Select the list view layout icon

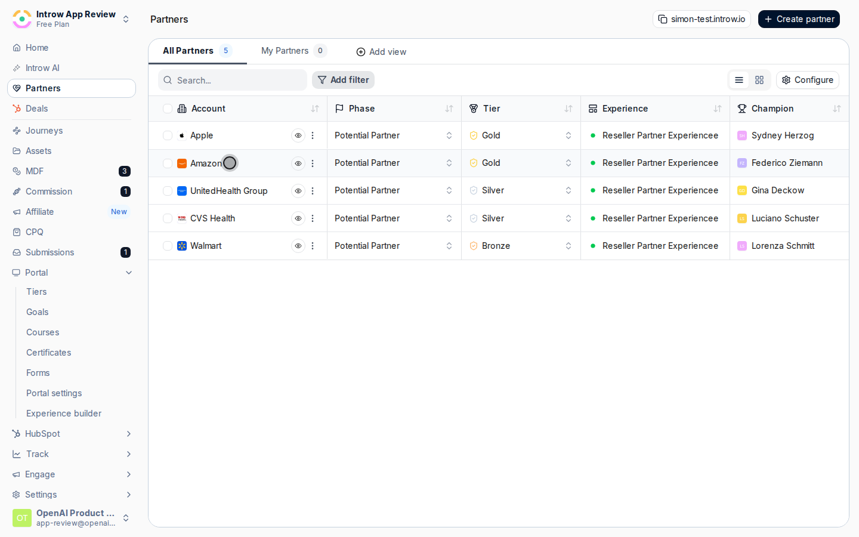click(x=739, y=80)
